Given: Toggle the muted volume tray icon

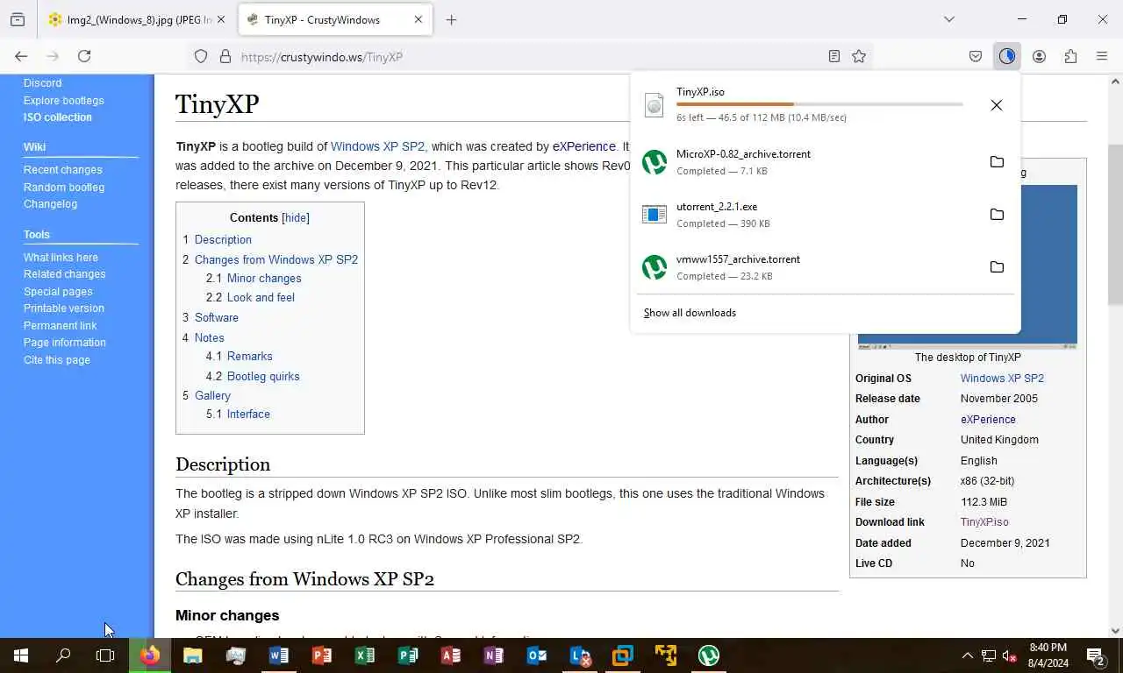Looking at the screenshot, I should (x=1010, y=655).
